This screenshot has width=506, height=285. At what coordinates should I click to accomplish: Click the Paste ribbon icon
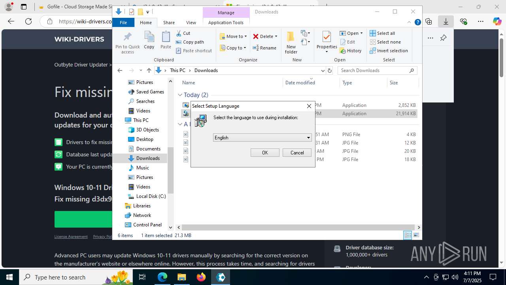click(166, 40)
